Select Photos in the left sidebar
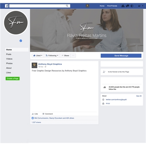This screenshot has height=146, width=146. (x=9, y=63)
